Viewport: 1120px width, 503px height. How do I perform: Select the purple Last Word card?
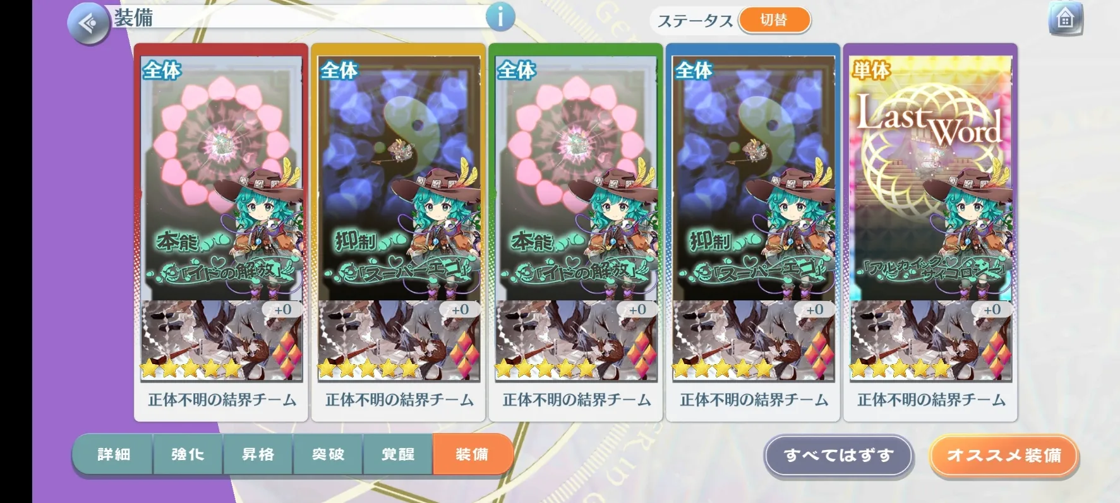(931, 178)
